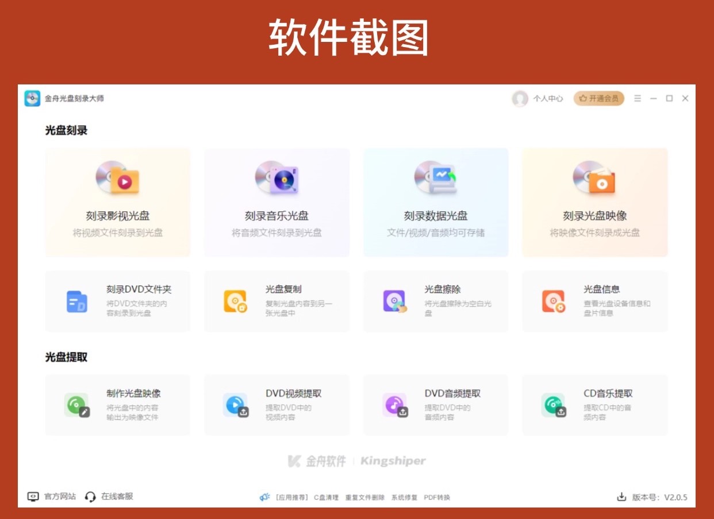Click the 刻录光盘映像 disc icon
Screen dimensions: 714x519
point(594,177)
